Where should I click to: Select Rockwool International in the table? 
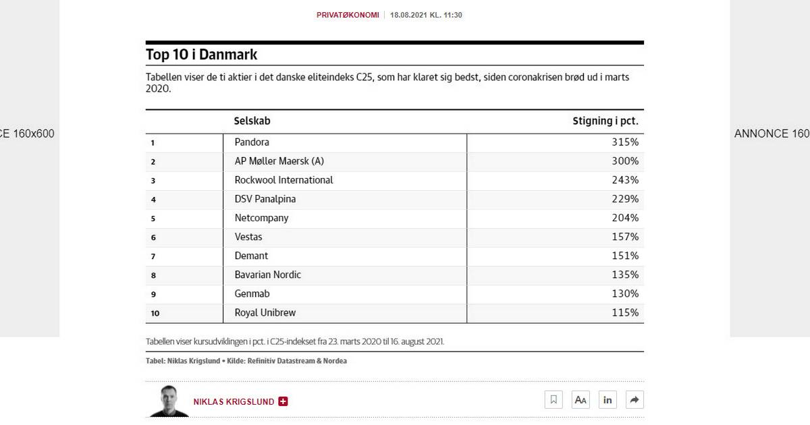click(283, 180)
